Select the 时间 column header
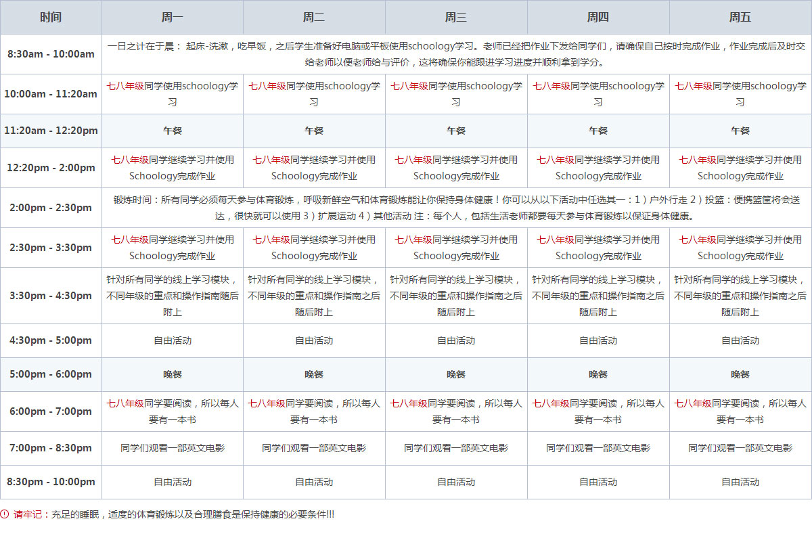This screenshot has width=812, height=538. [x=51, y=17]
